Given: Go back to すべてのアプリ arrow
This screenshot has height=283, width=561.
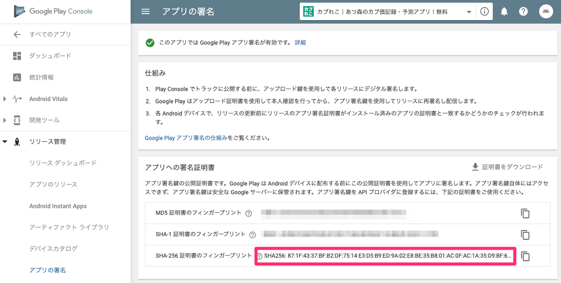Looking at the screenshot, I should pyautogui.click(x=17, y=35).
